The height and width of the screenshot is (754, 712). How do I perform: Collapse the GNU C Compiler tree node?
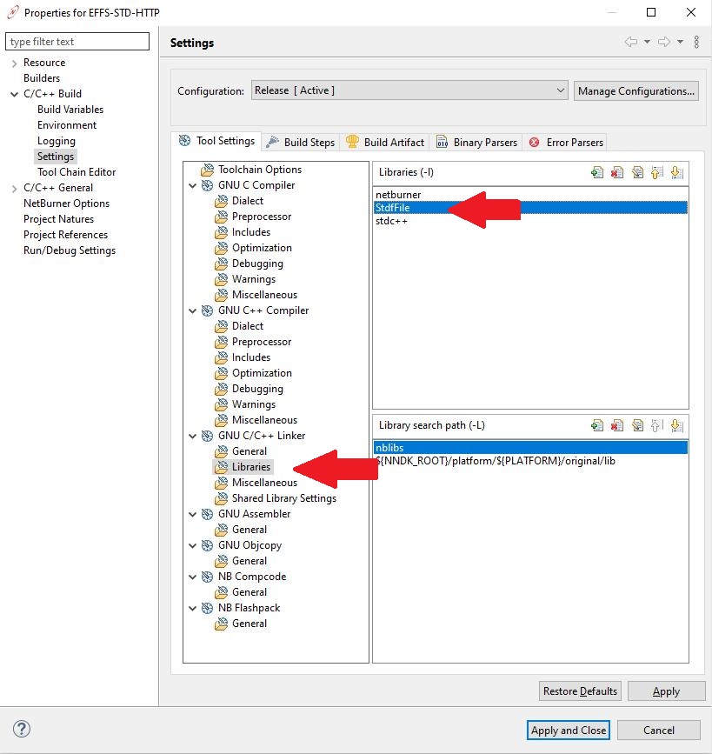pyautogui.click(x=193, y=185)
